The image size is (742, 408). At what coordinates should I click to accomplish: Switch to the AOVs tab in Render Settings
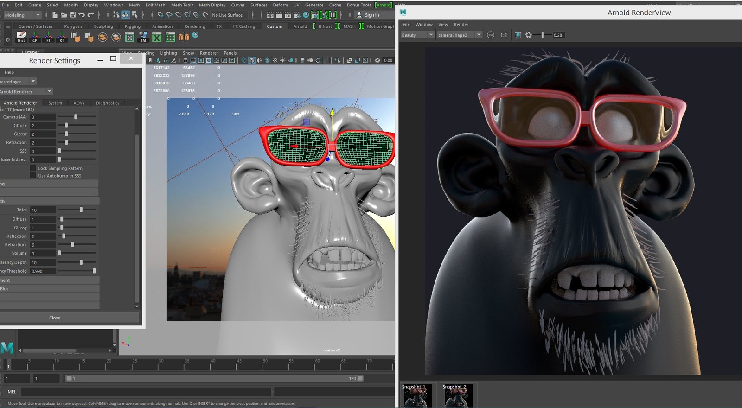[x=79, y=103]
